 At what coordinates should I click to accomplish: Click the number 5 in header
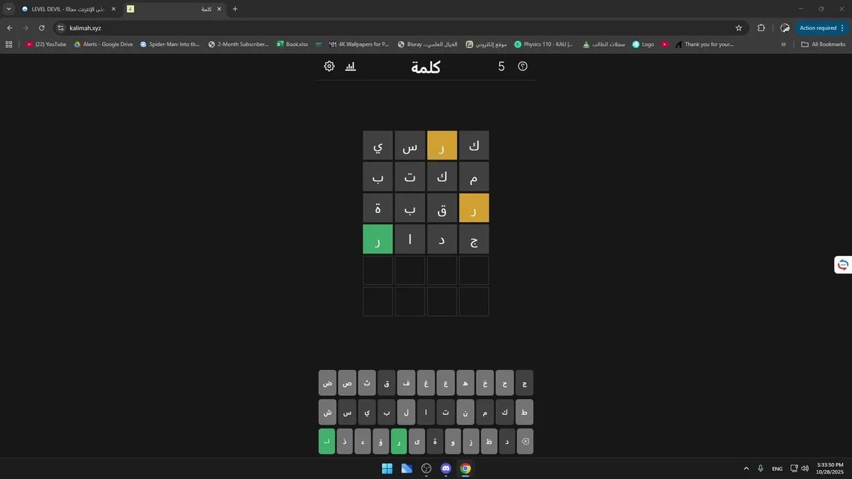click(501, 67)
